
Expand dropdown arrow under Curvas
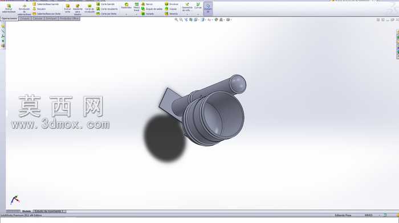coord(198,14)
